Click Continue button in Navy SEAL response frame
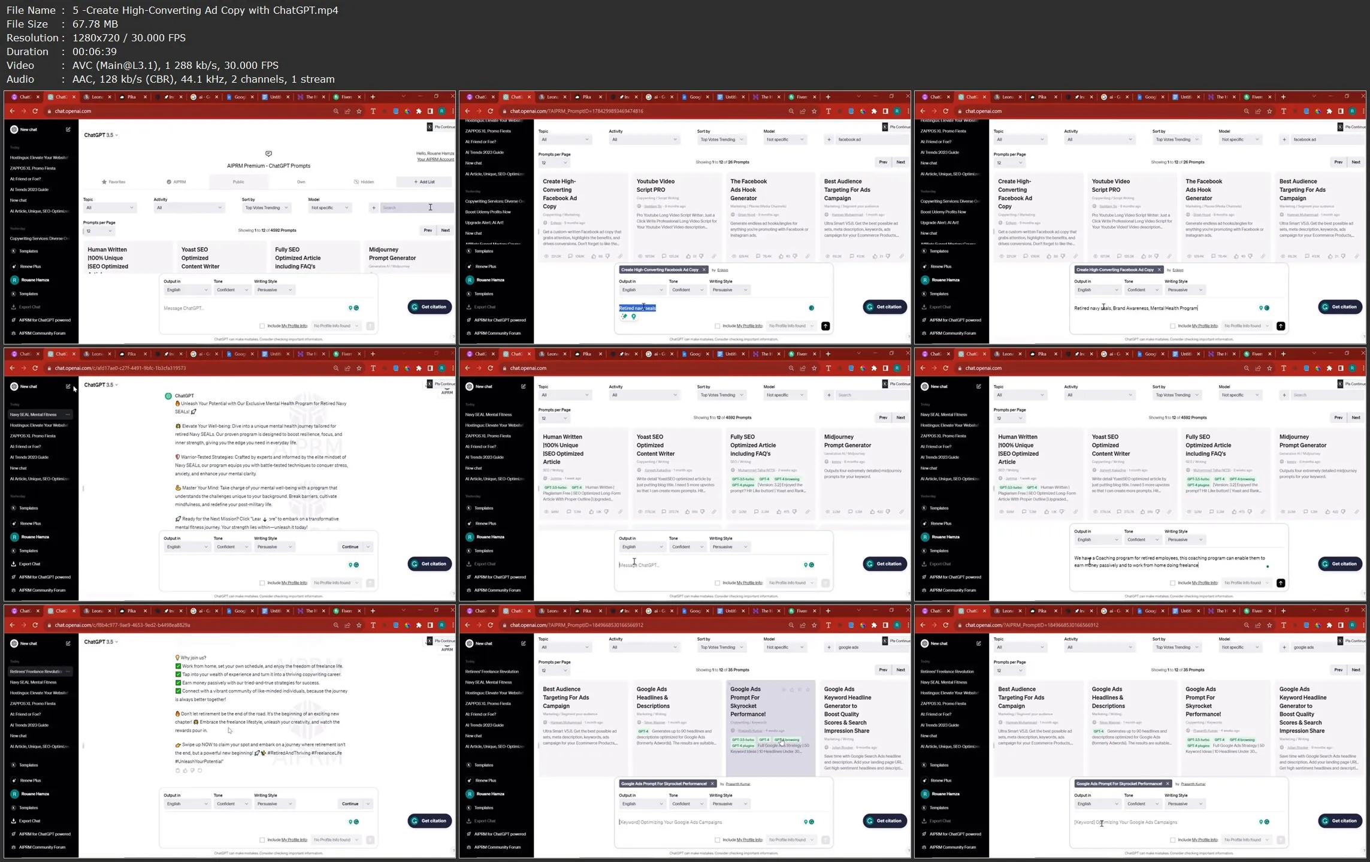Viewport: 1370px width, 862px height. [350, 547]
